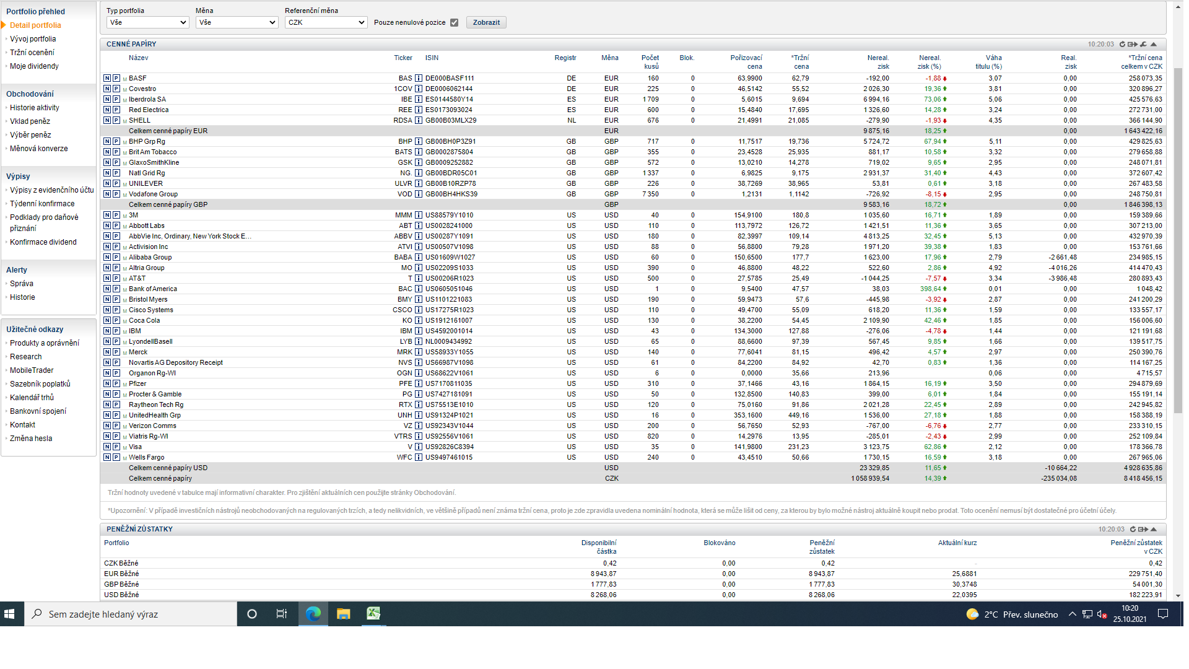Screen dimensions: 1189x669
Task: Refresh the Cenné papíry panel
Action: click(1122, 45)
